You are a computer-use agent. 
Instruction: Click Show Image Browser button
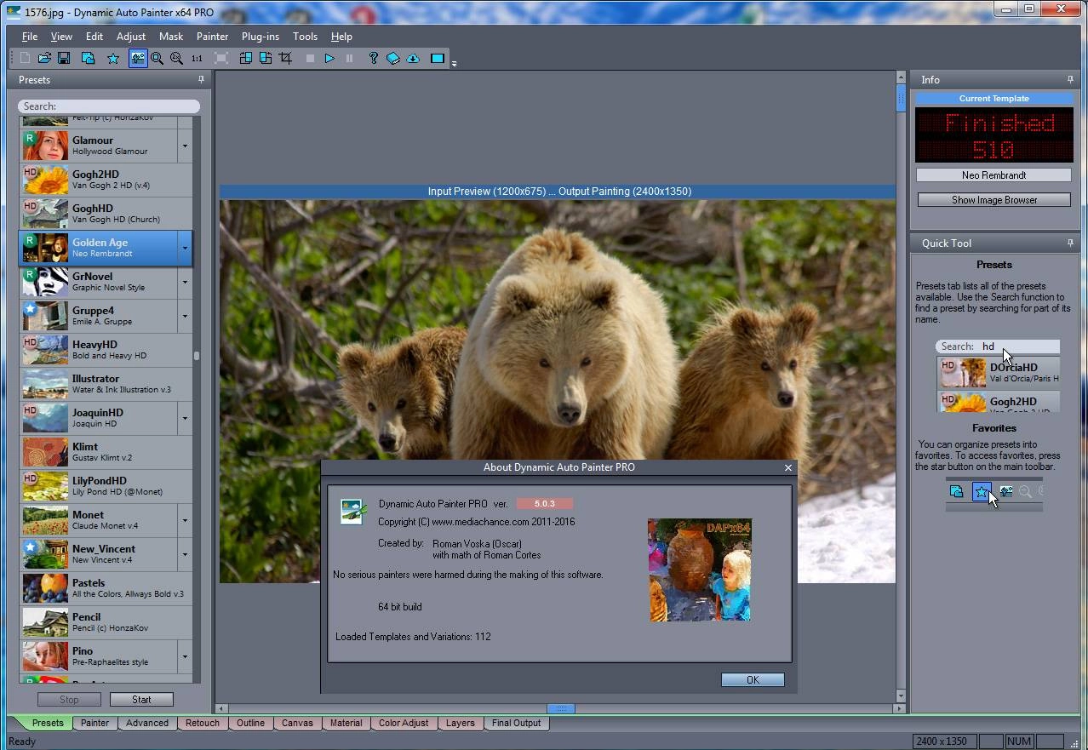pyautogui.click(x=994, y=200)
